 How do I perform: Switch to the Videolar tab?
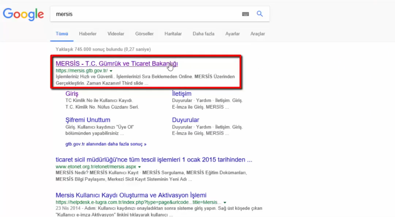[x=116, y=34]
